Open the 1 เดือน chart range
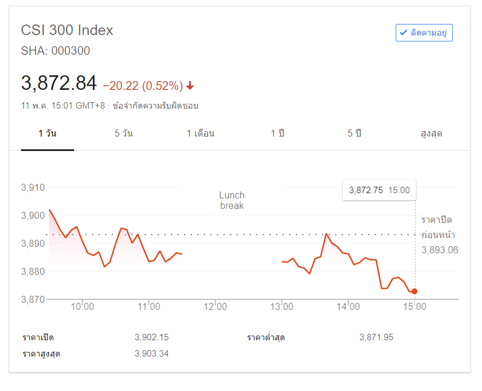The height and width of the screenshot is (391, 482). [200, 134]
